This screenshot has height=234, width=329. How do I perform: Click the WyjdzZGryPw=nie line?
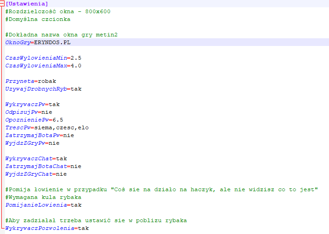point(32,143)
